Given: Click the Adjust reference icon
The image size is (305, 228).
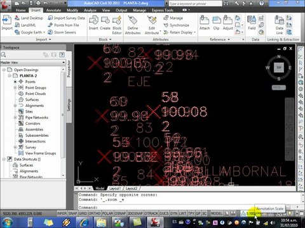Looking at the screenshot, I should point(228,23).
